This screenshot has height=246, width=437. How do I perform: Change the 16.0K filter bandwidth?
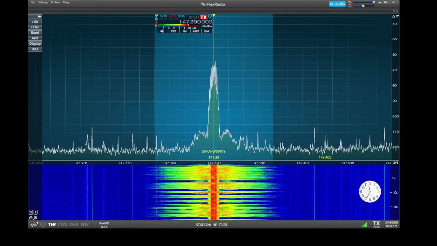pyautogui.click(x=181, y=16)
